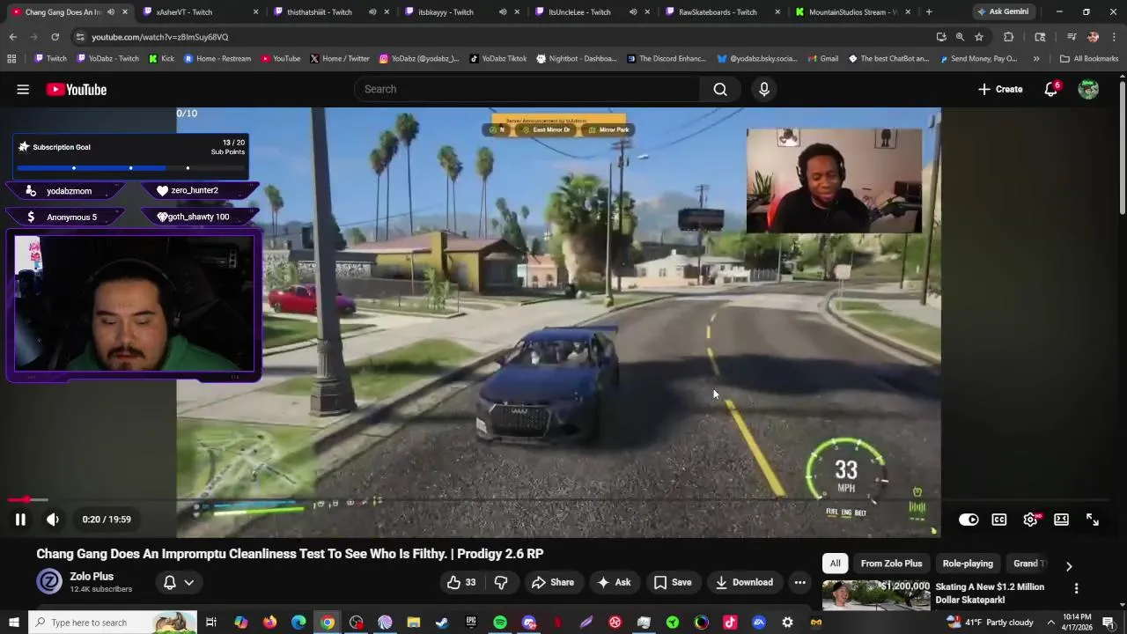
Task: Show hidden system tray icons
Action: [x=1050, y=623]
